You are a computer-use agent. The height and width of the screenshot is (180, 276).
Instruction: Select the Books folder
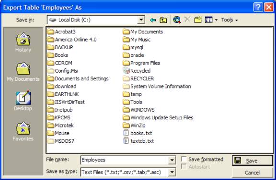click(57, 55)
